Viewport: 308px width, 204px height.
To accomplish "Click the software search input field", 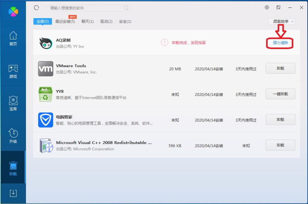I will click(85, 8).
